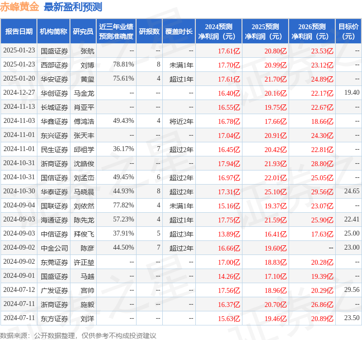Viewport: 362px width, 340px height.
Task: Click researcher 陈先龙
Action: click(x=84, y=220)
